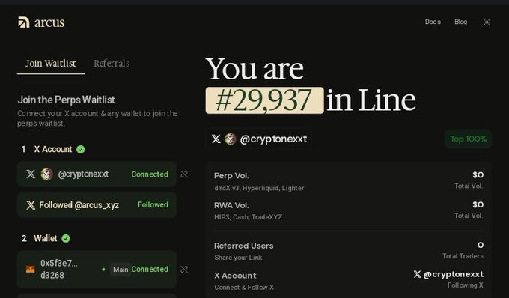509x298 pixels.
Task: Click the green status dot in wallet row
Action: [x=103, y=269]
